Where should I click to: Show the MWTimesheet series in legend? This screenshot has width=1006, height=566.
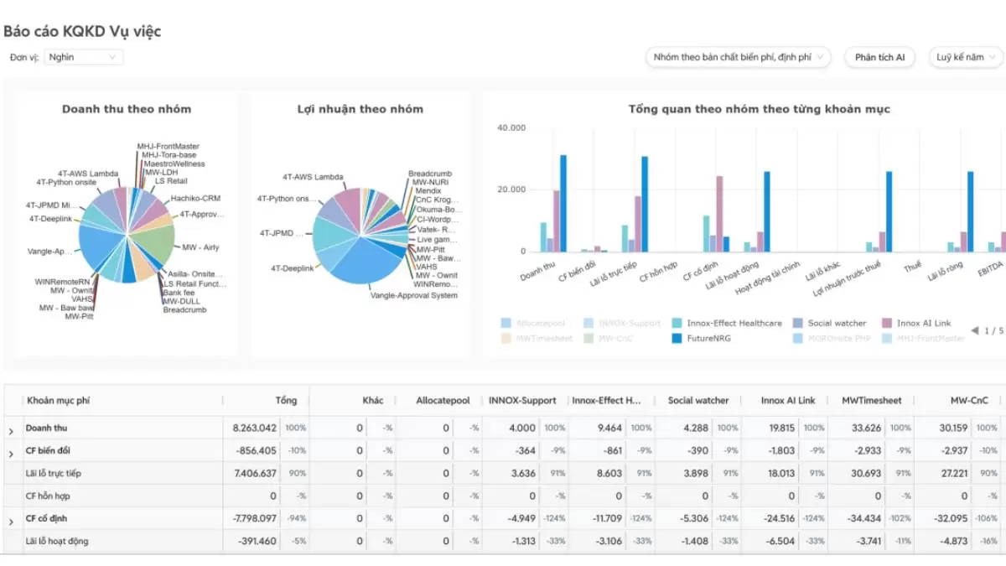click(506, 339)
